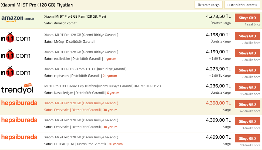Viewport: 262px width, 150px height.
Task: Click the 15 dakika önce timestamp
Action: 250,94
